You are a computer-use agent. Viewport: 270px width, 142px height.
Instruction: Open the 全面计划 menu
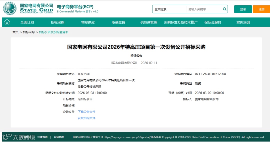coord(27,22)
